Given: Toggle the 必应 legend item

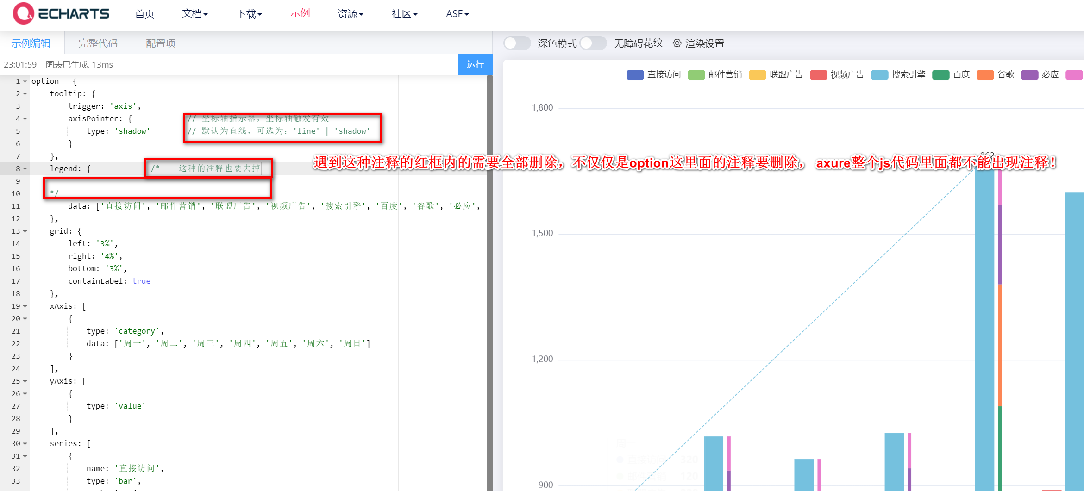Looking at the screenshot, I should coord(1040,75).
